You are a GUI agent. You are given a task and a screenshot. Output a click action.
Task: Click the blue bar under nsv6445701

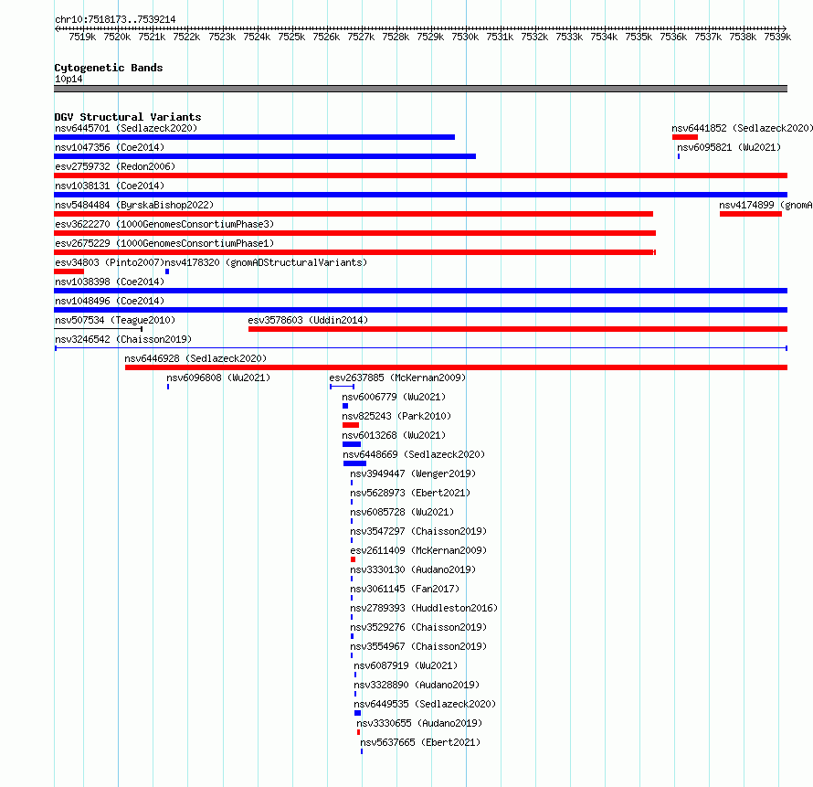tap(255, 137)
